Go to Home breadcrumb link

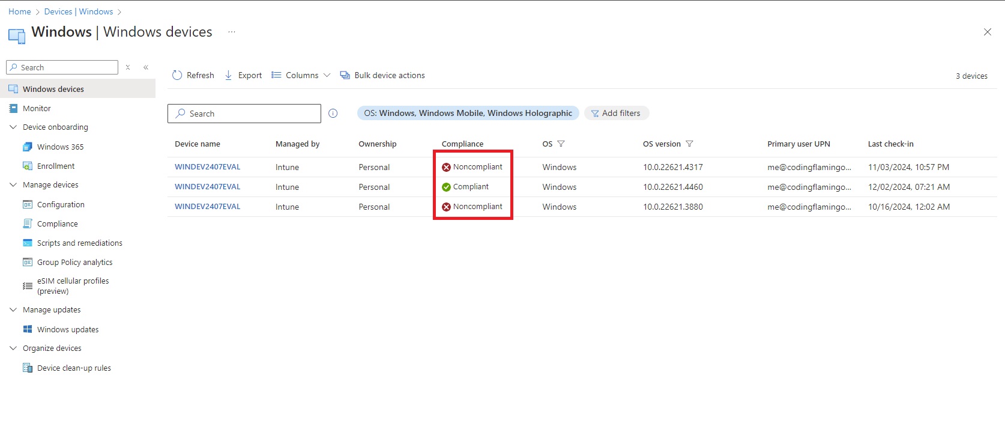tap(20, 11)
